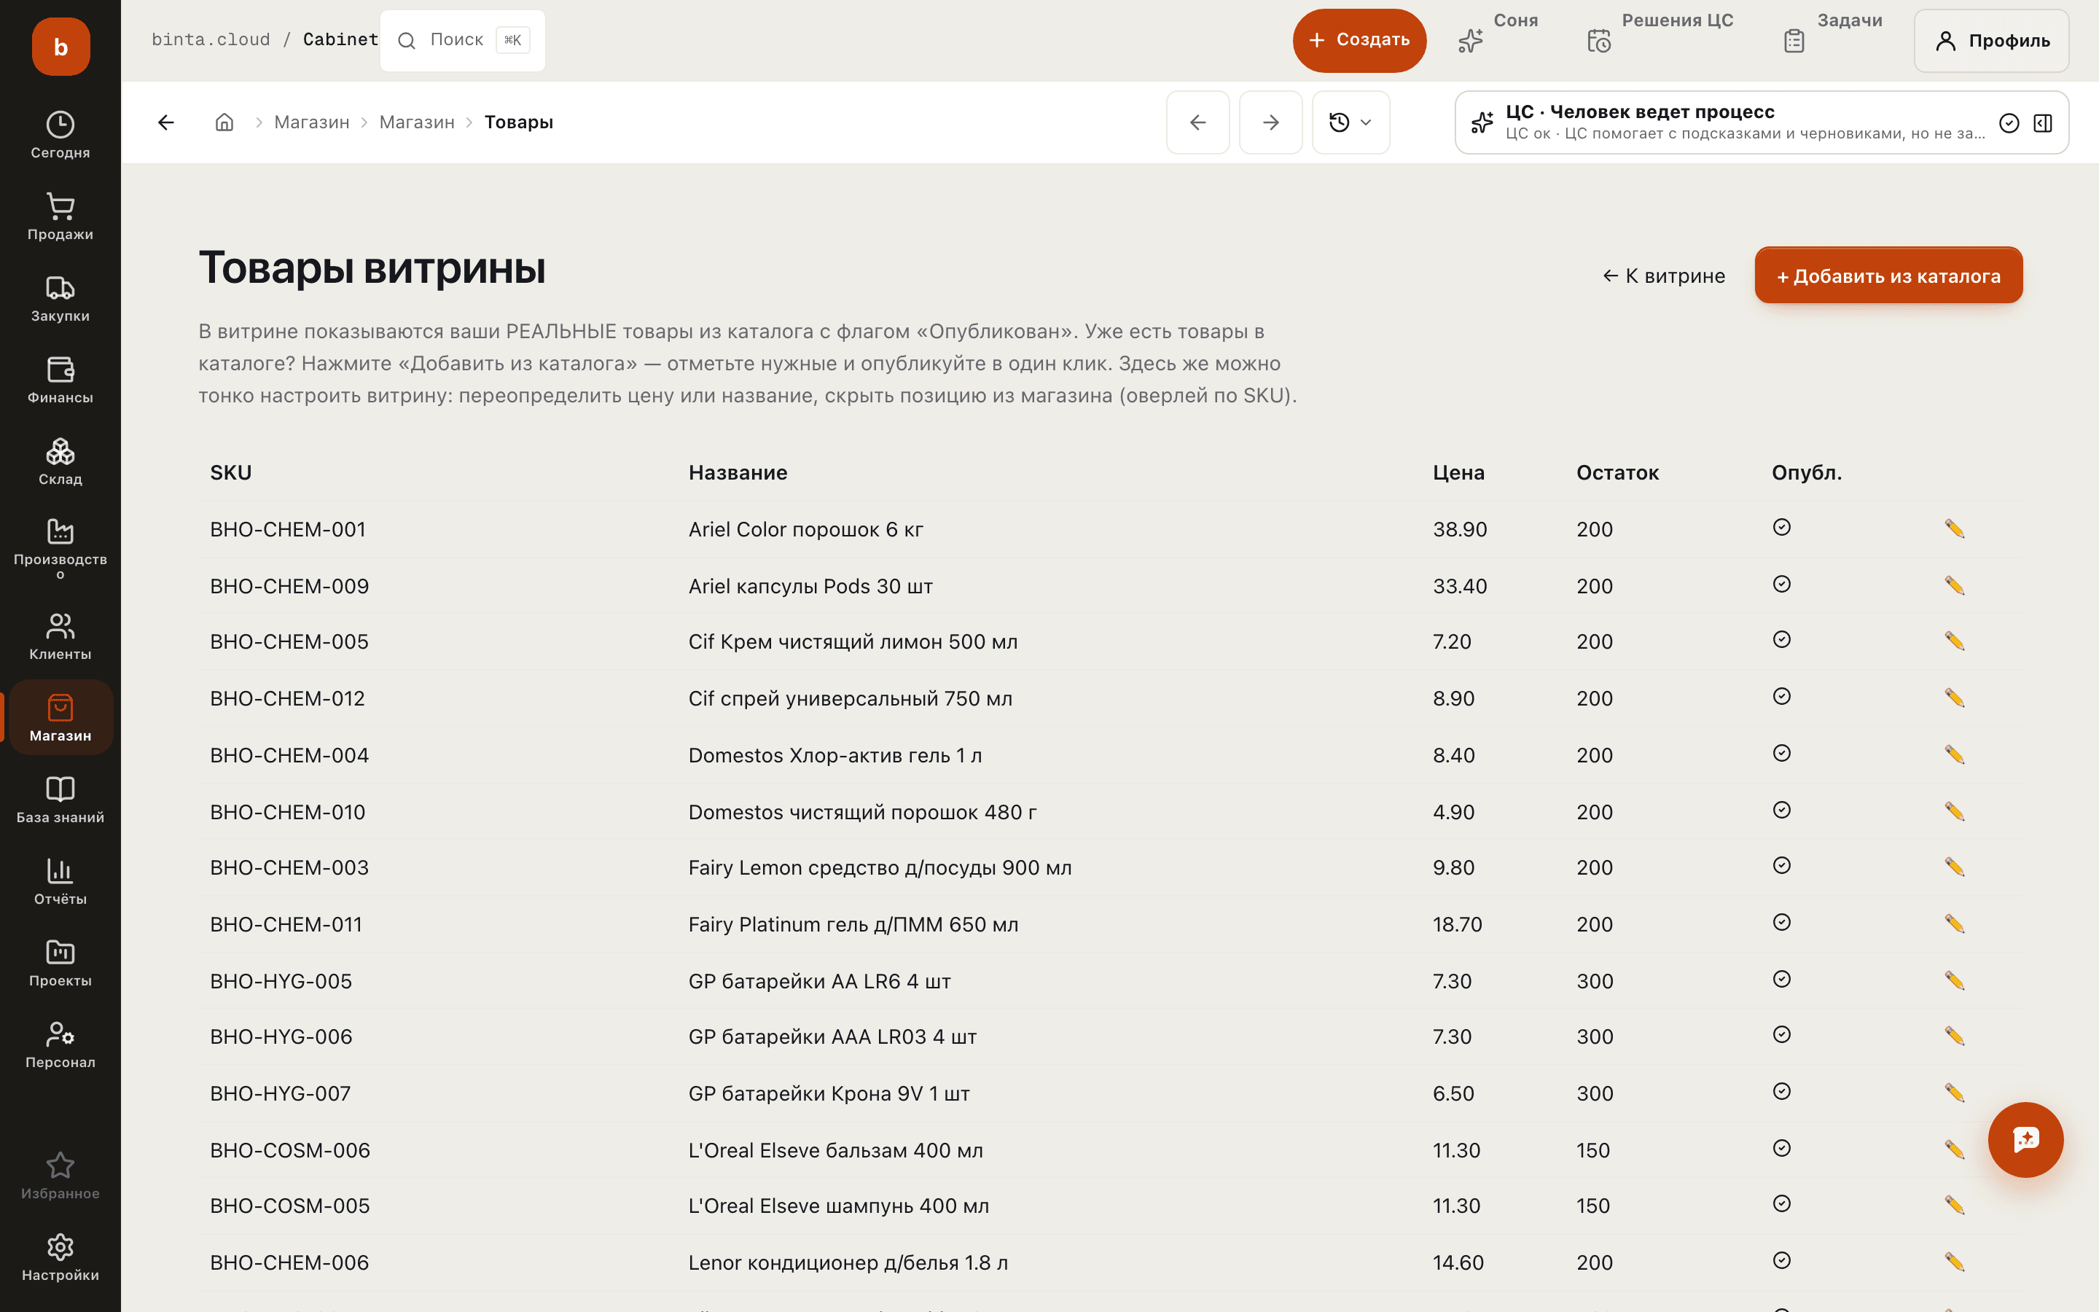Click second Магазин breadcrumb

(416, 122)
